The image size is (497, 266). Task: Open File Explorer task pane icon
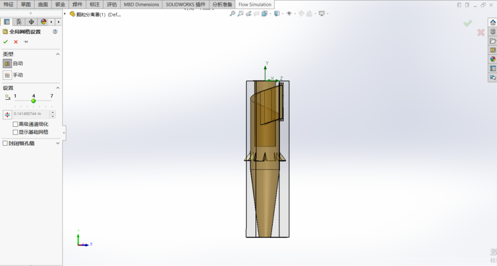(x=492, y=41)
